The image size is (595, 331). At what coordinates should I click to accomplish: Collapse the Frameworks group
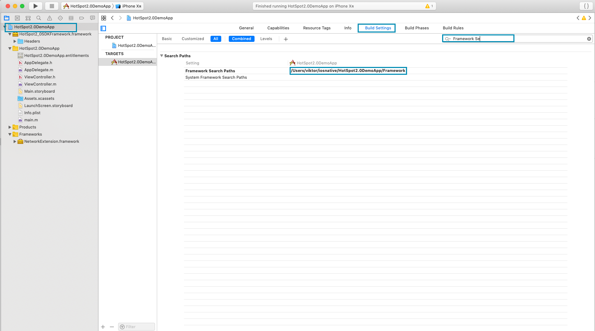[10, 134]
